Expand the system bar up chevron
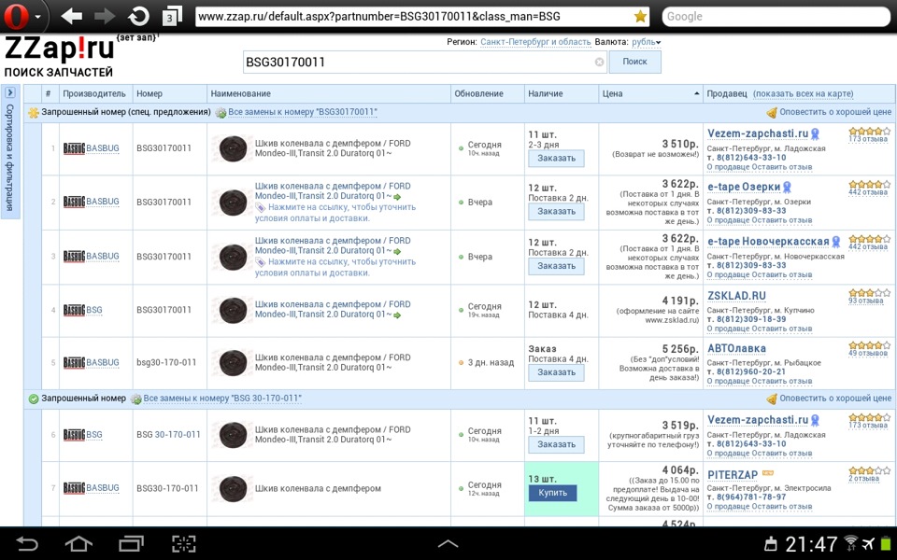The image size is (897, 560). pos(448,543)
